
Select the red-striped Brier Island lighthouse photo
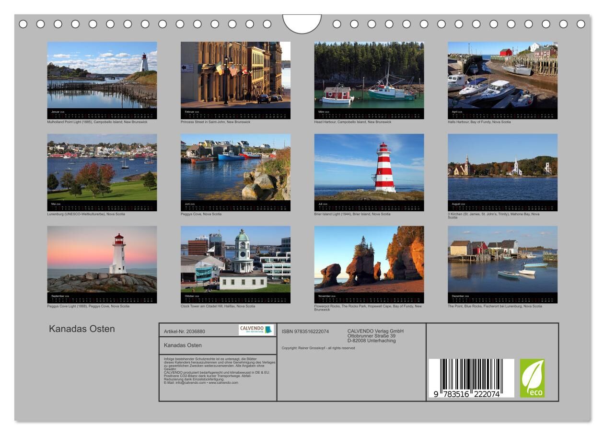[x=369, y=167]
